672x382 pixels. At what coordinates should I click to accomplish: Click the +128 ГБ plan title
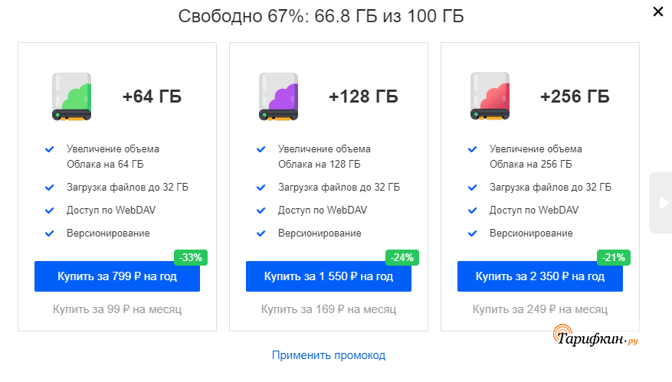(x=363, y=96)
